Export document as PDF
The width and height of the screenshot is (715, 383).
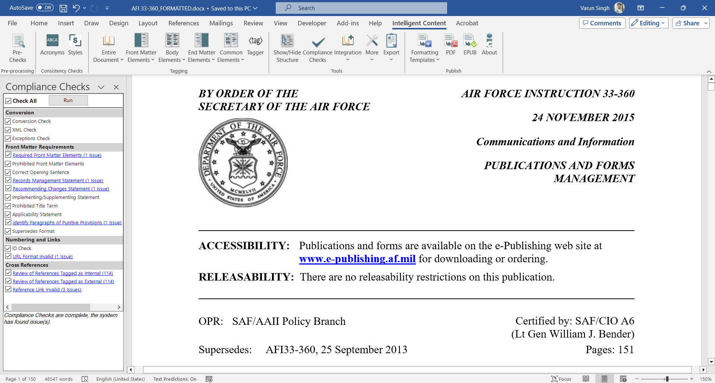click(450, 45)
